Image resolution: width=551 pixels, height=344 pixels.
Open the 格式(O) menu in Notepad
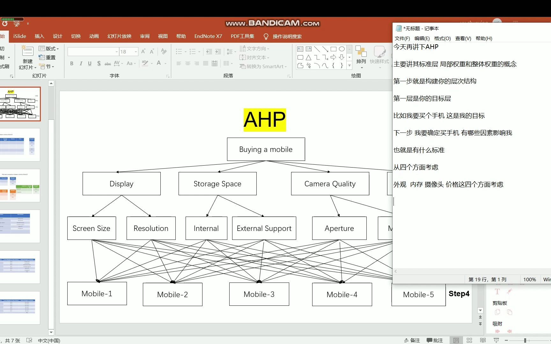coord(442,38)
